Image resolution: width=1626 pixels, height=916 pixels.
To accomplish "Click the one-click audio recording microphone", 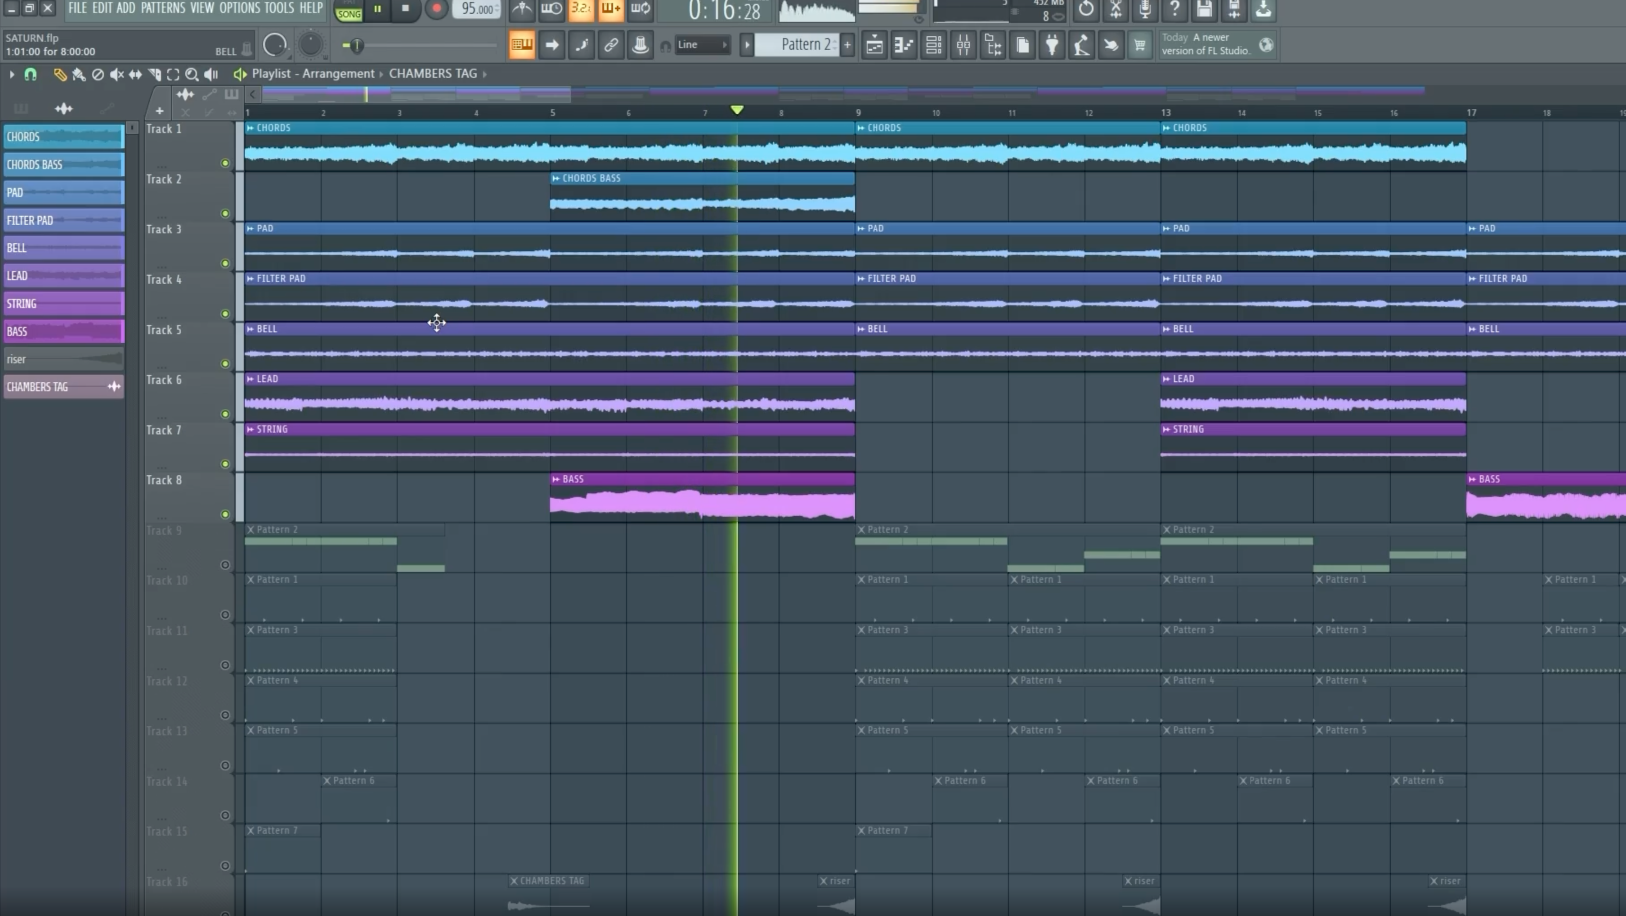I will [x=1145, y=9].
